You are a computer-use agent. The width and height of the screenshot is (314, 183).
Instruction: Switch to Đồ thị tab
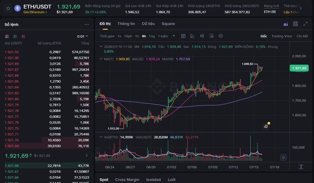[x=105, y=24]
